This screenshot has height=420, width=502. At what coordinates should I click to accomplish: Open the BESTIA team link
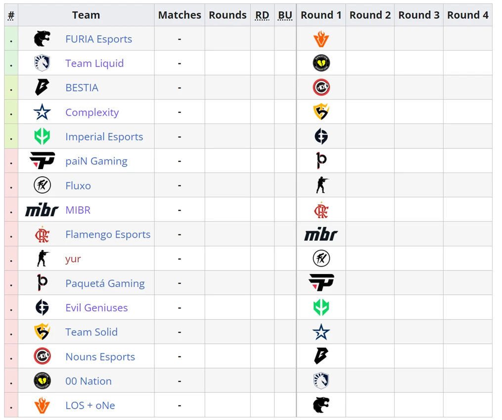point(82,88)
